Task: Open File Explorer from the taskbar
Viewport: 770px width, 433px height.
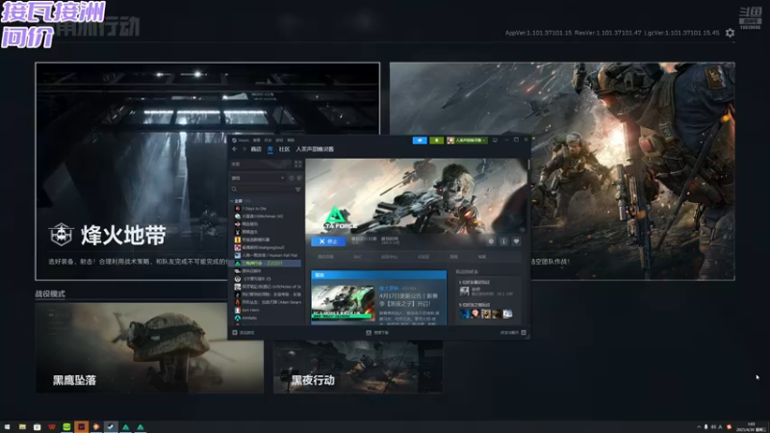Action: [x=22, y=427]
